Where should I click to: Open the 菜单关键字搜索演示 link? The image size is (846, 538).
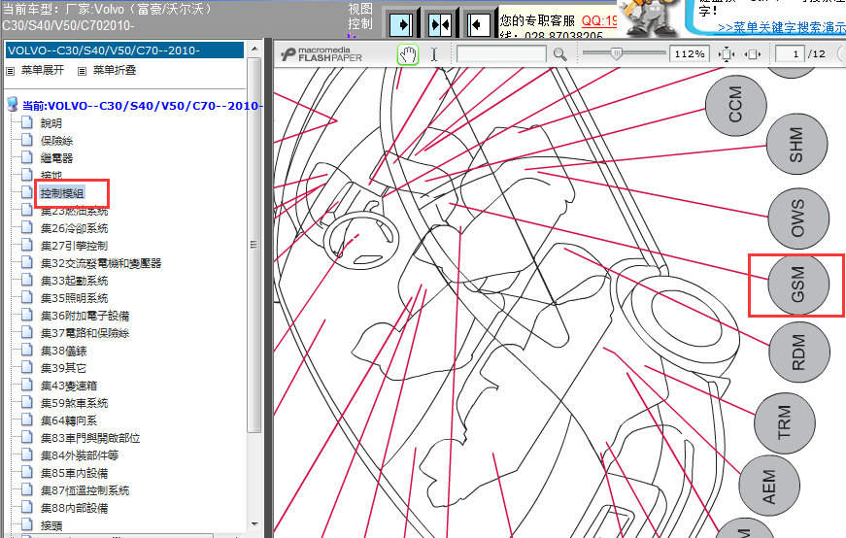pos(782,27)
